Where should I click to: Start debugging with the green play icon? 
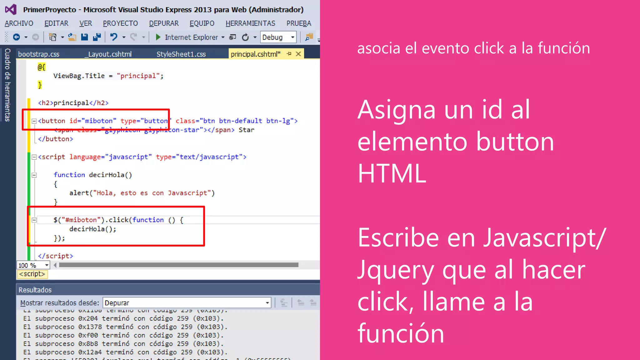(158, 37)
